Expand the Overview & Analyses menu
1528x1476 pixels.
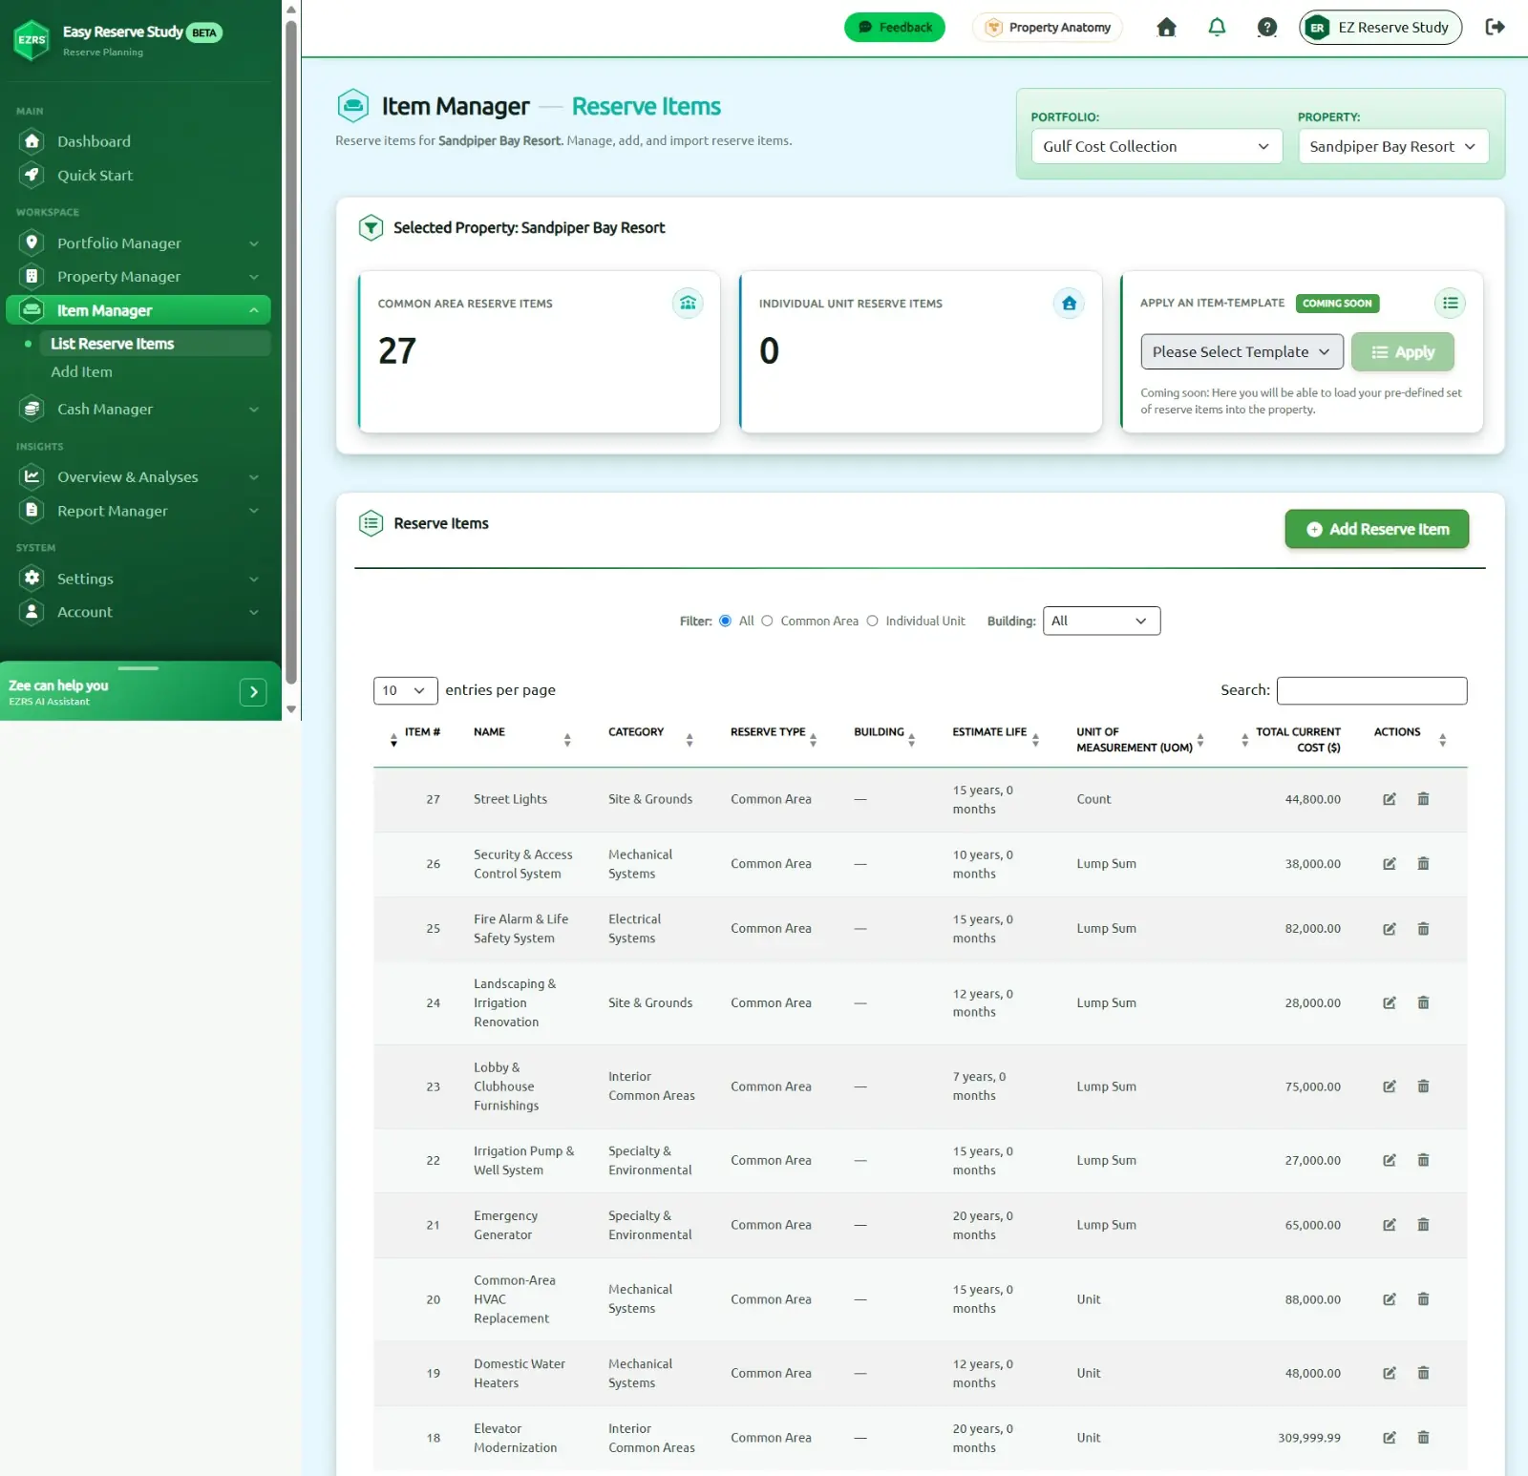point(138,477)
